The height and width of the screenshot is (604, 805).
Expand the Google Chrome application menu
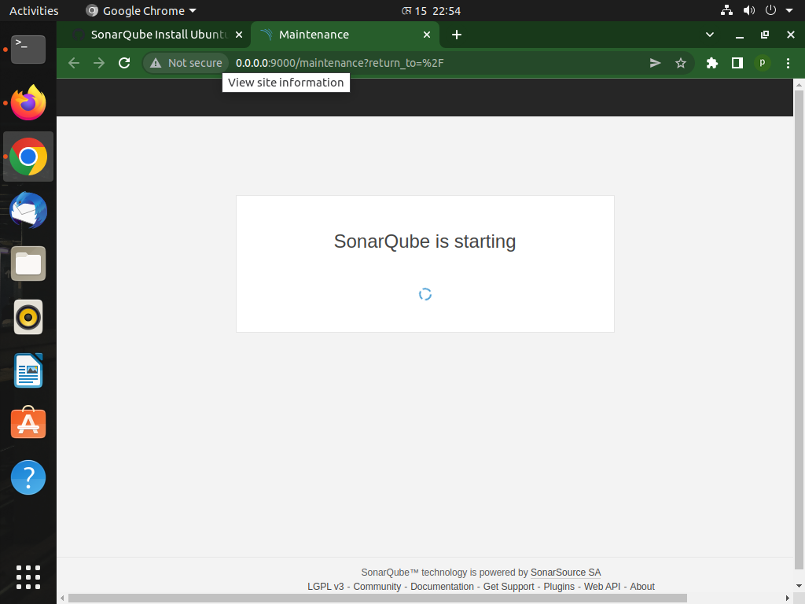point(140,10)
